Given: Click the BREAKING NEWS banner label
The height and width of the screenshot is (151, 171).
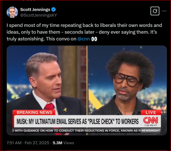Looking at the screenshot, I should coord(34,112).
